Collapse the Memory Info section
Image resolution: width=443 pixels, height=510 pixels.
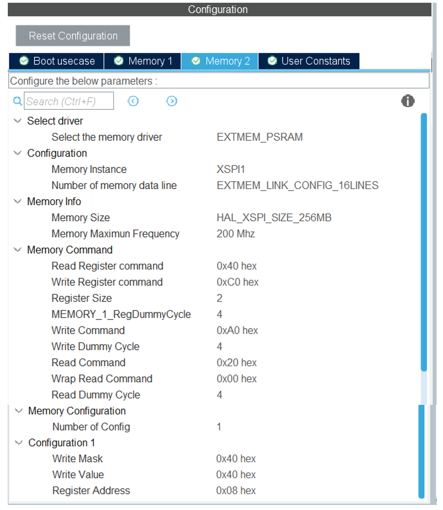coord(17,202)
